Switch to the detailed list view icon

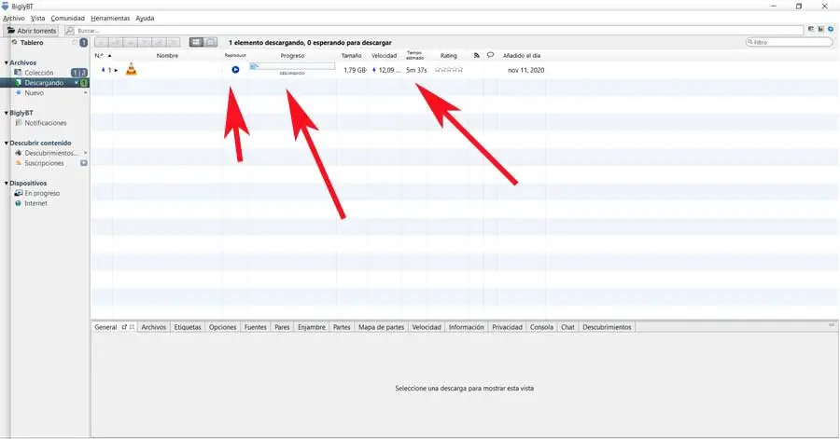197,42
